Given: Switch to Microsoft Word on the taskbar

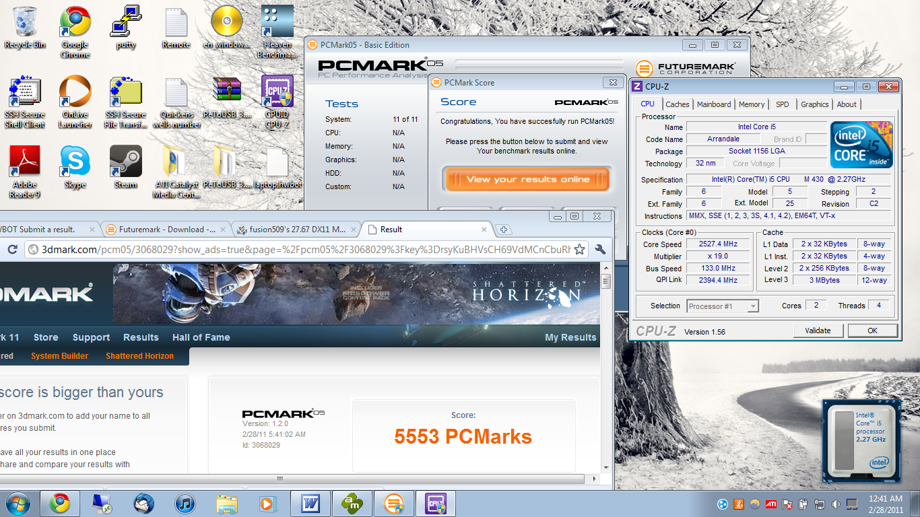Looking at the screenshot, I should [310, 504].
